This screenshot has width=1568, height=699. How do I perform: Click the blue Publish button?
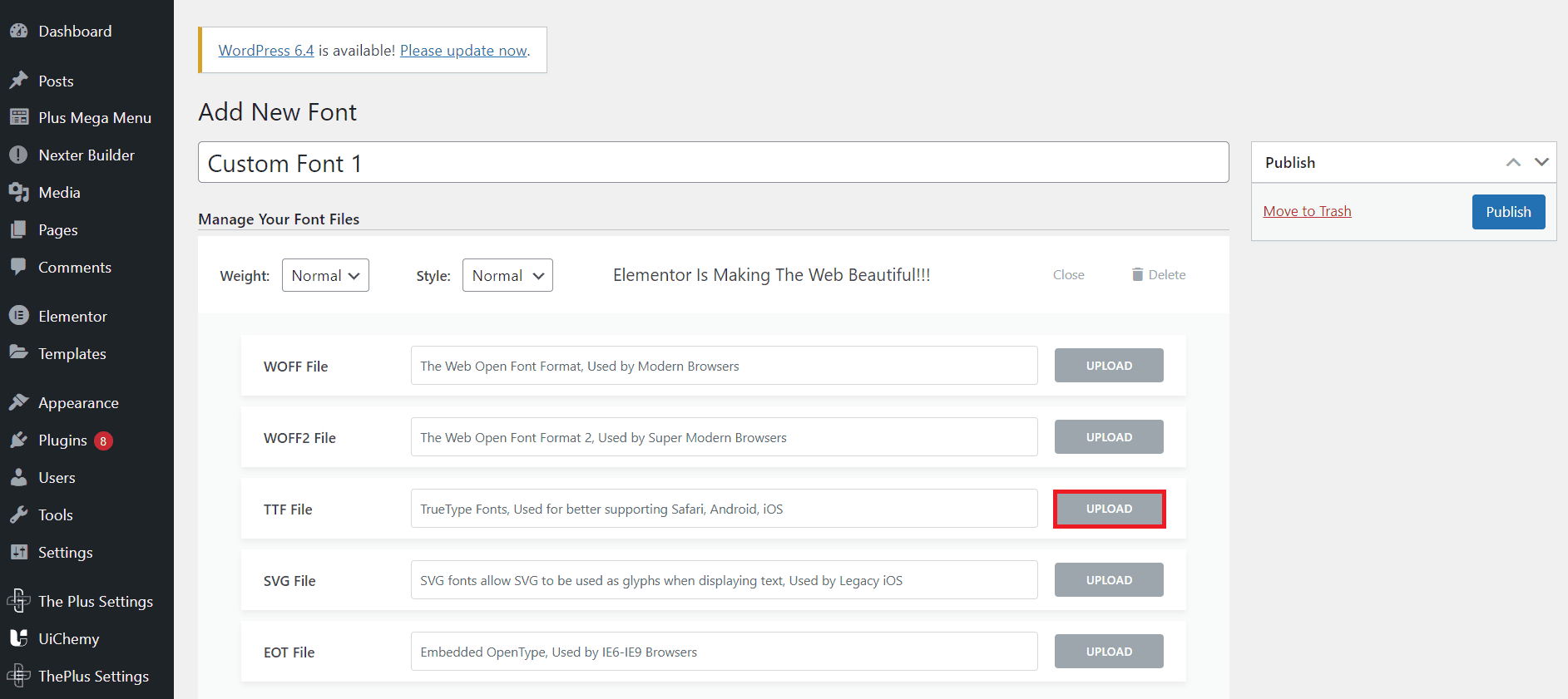pyautogui.click(x=1508, y=212)
